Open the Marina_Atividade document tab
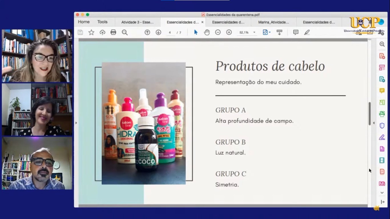Screen dimensions: 390x219 [273, 22]
